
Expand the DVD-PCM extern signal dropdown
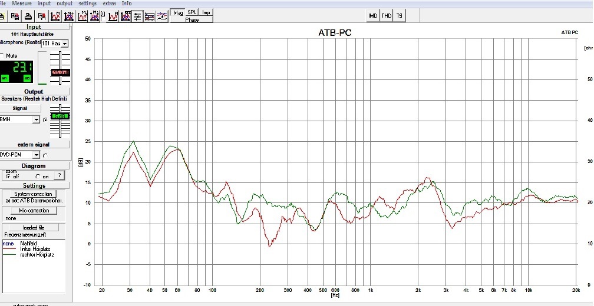tap(36, 155)
